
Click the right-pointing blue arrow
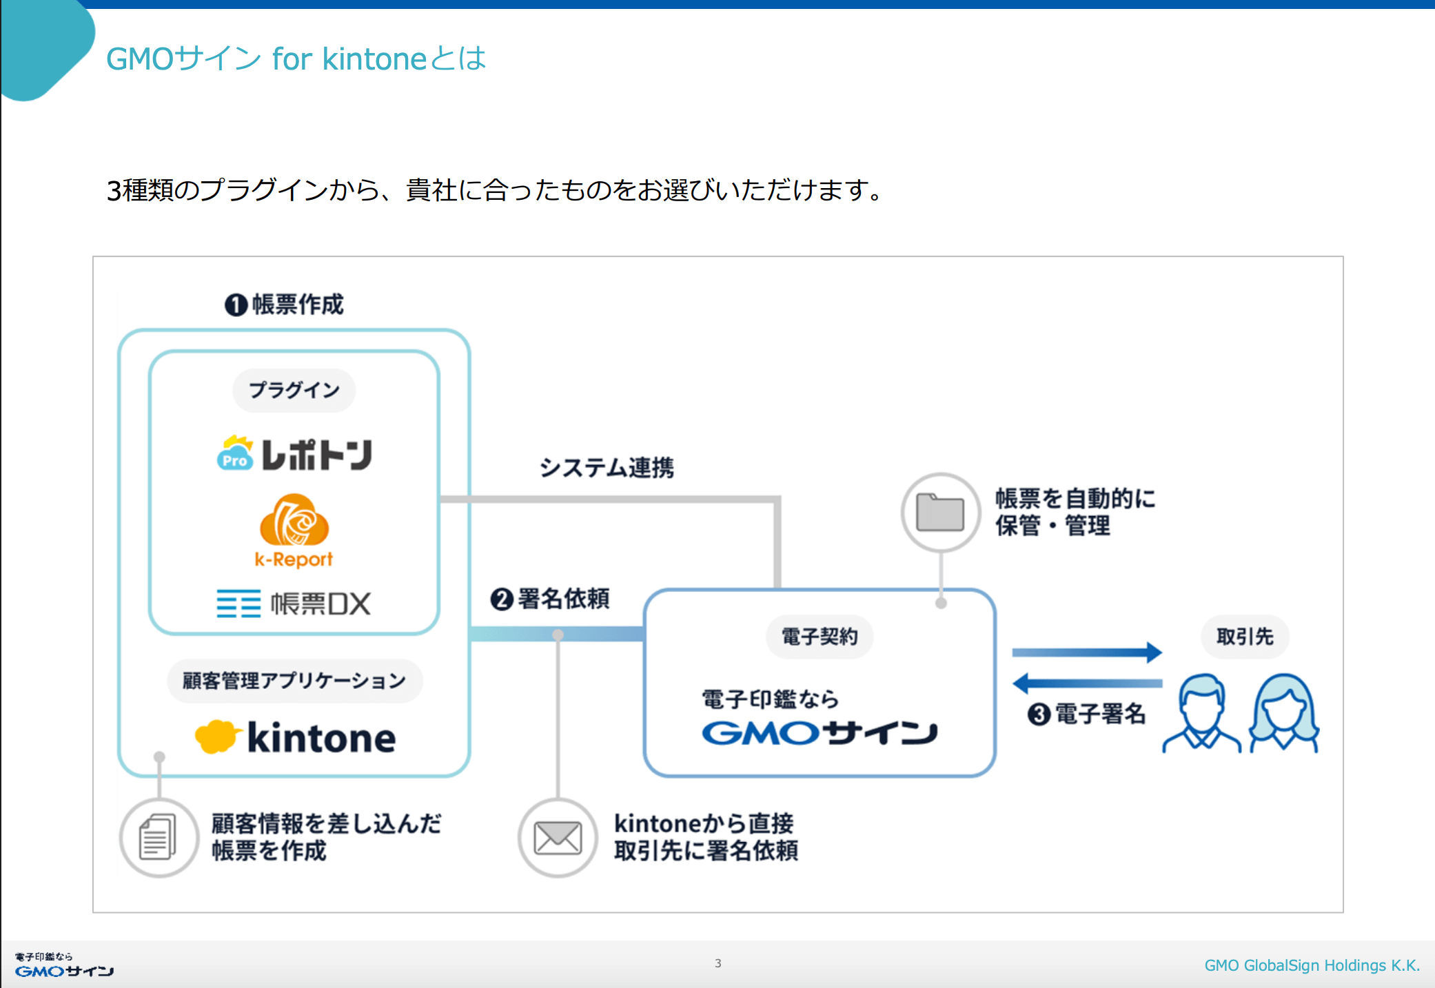(1087, 652)
